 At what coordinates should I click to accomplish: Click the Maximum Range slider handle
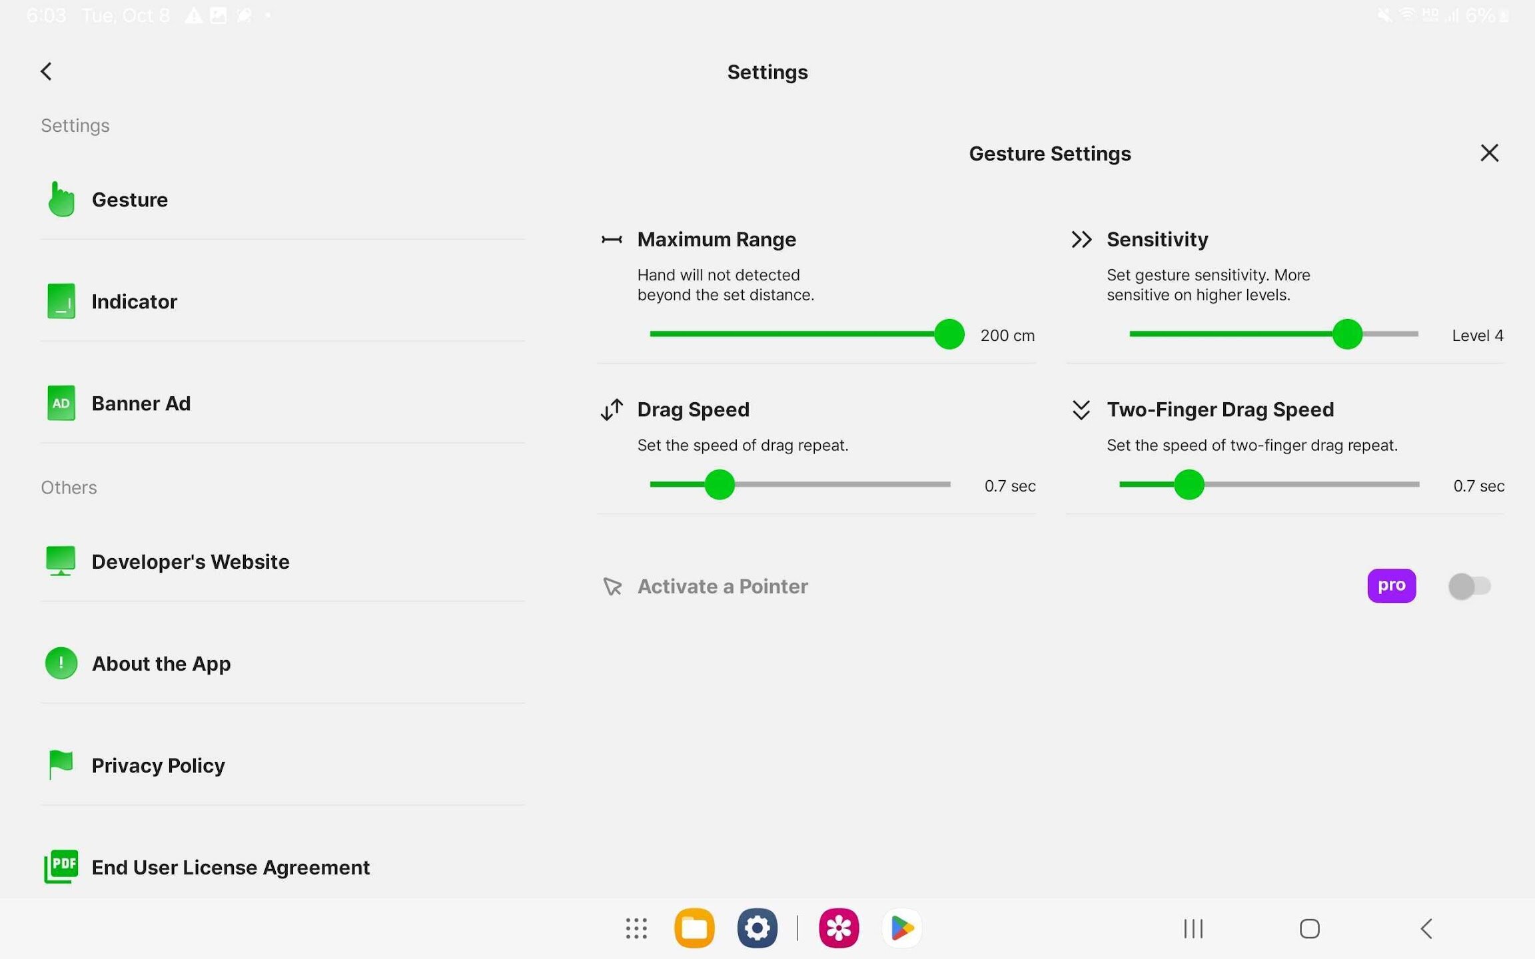point(949,334)
